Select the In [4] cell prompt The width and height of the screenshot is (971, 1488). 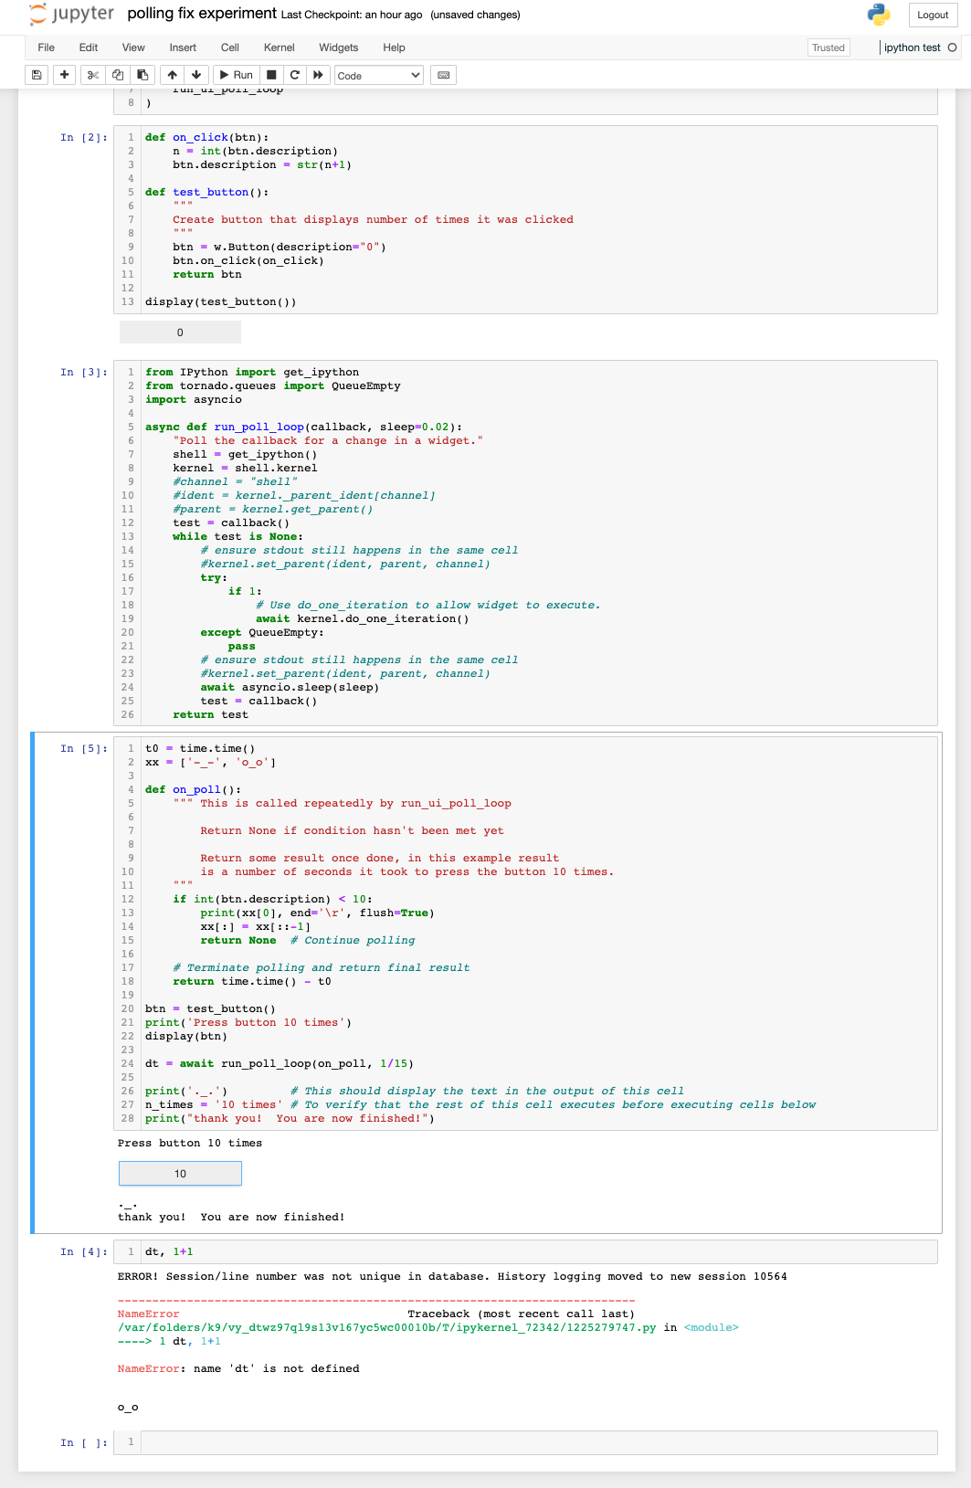click(x=84, y=1252)
